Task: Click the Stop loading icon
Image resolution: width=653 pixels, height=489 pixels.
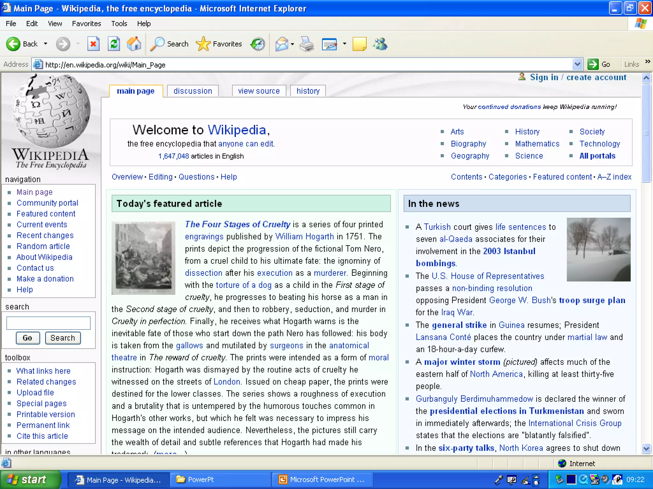Action: [x=93, y=44]
